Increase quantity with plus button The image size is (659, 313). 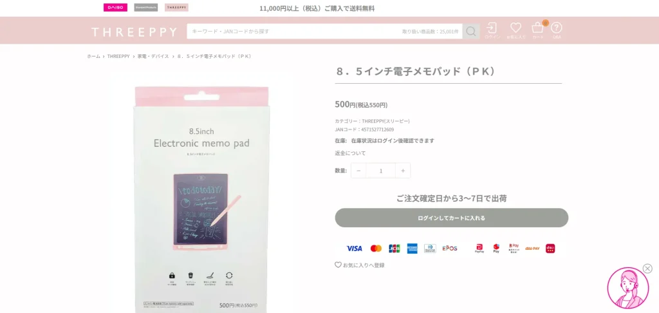(x=403, y=171)
